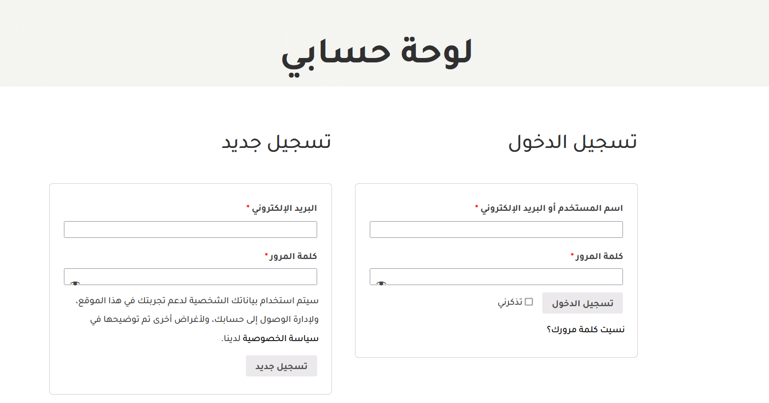This screenshot has width=769, height=403.
Task: Click the تسجيل جديد section heading
Action: [x=276, y=142]
